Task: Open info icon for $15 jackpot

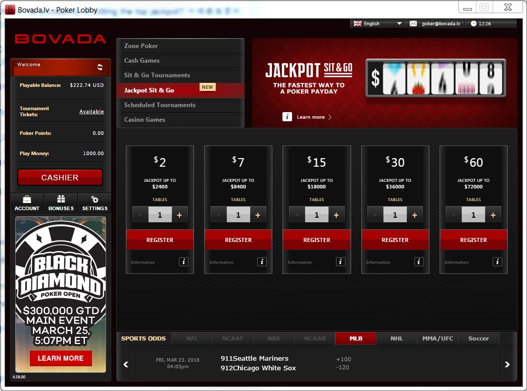Action: 341,262
